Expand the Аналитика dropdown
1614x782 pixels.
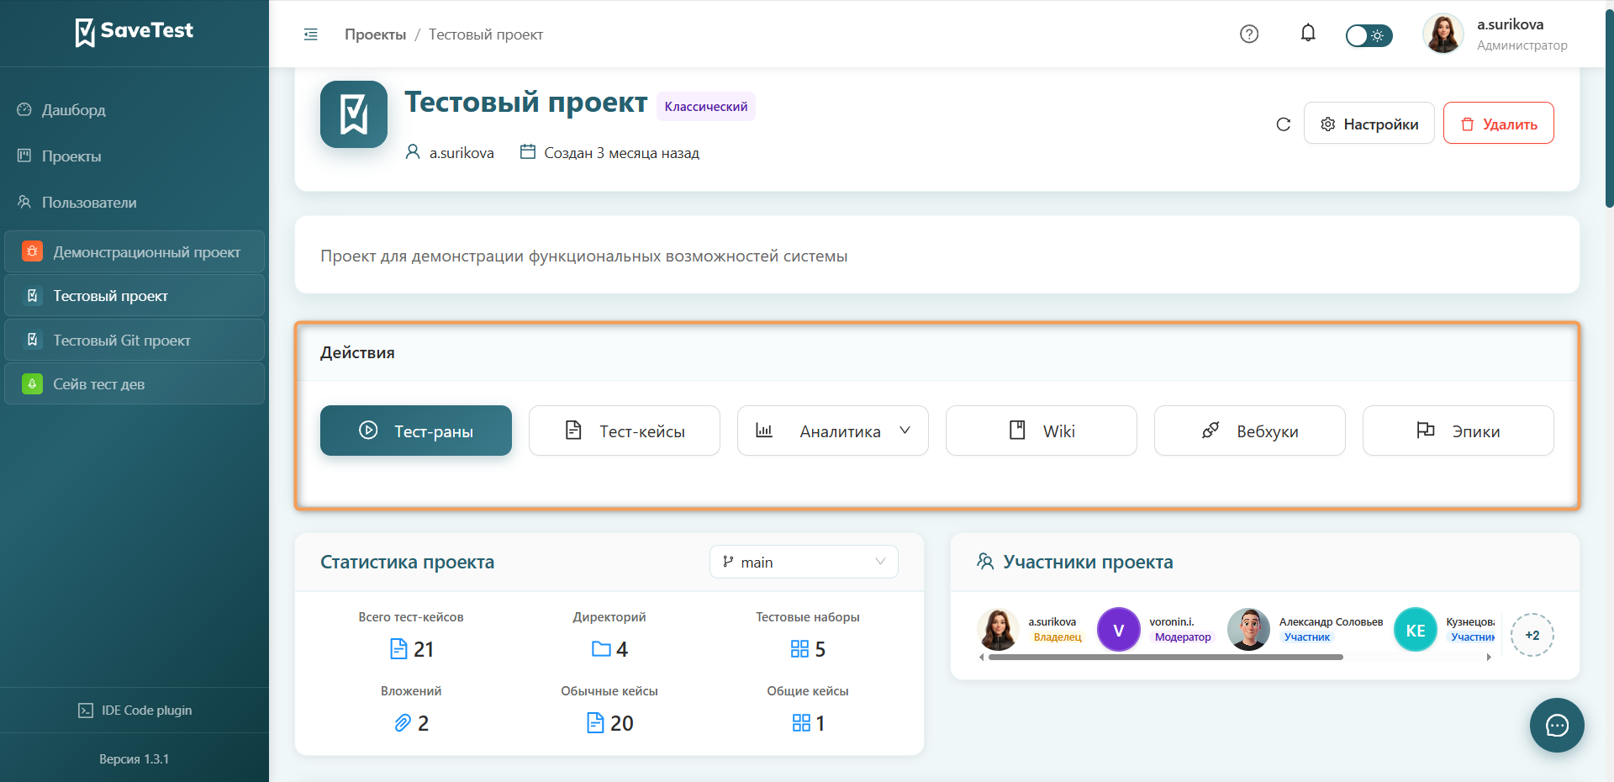[x=833, y=431]
